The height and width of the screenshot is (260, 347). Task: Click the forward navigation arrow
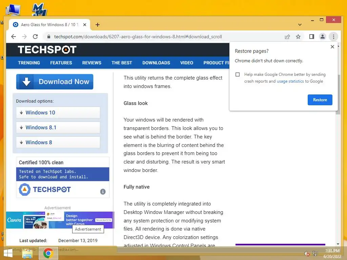click(24, 37)
